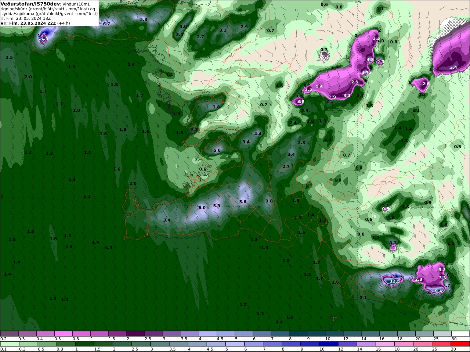Click the 3.1 precipitation value near top
Viewport: 470px width, 352px height.
pyautogui.click(x=223, y=30)
